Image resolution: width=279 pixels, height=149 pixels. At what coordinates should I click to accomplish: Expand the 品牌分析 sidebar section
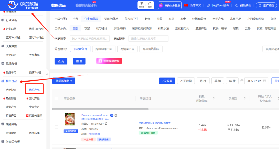click(x=12, y=63)
